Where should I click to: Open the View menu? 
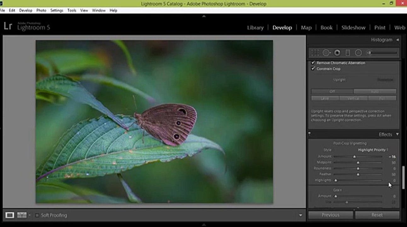click(84, 10)
